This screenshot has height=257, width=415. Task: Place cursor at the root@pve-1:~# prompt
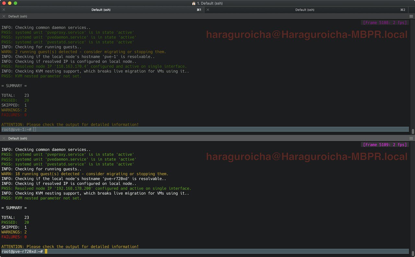point(35,129)
